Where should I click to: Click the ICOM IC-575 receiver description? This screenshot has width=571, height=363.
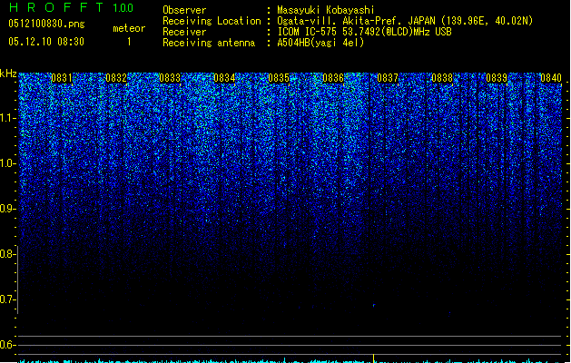click(x=364, y=32)
